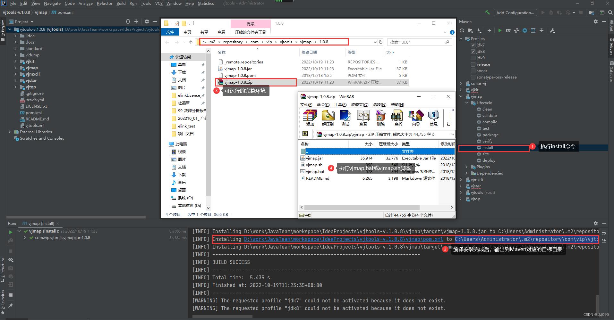
Task: Expand vjkit folder in Project tree
Action: [x=15, y=62]
